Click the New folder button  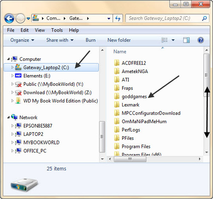(119, 40)
